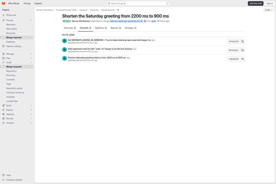
Task: Click the search magnifier icon
Action: (x=109, y=3)
